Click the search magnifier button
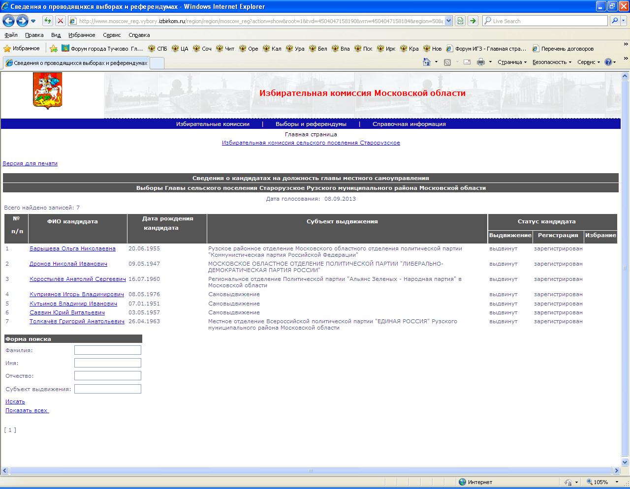Screen dimensions: 630x489 [615, 21]
